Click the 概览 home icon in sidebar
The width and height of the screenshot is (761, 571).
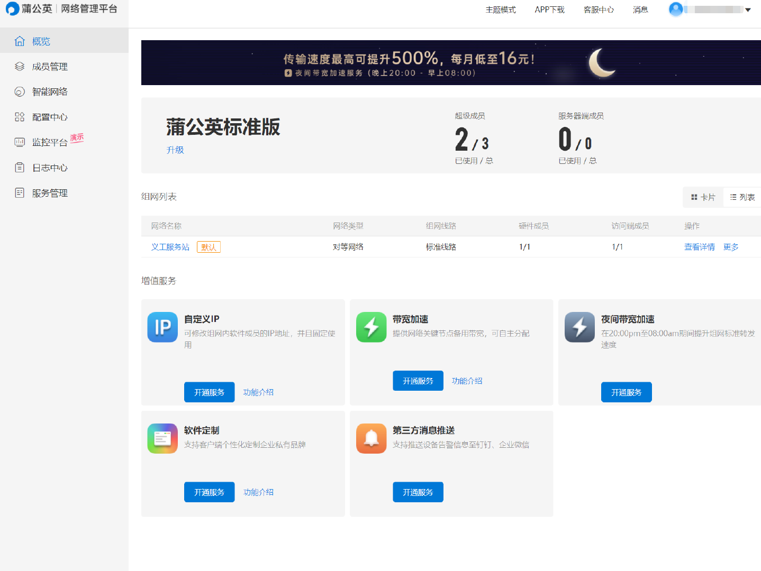click(20, 41)
